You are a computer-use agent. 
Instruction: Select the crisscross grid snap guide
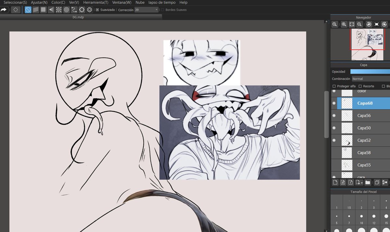[43, 10]
